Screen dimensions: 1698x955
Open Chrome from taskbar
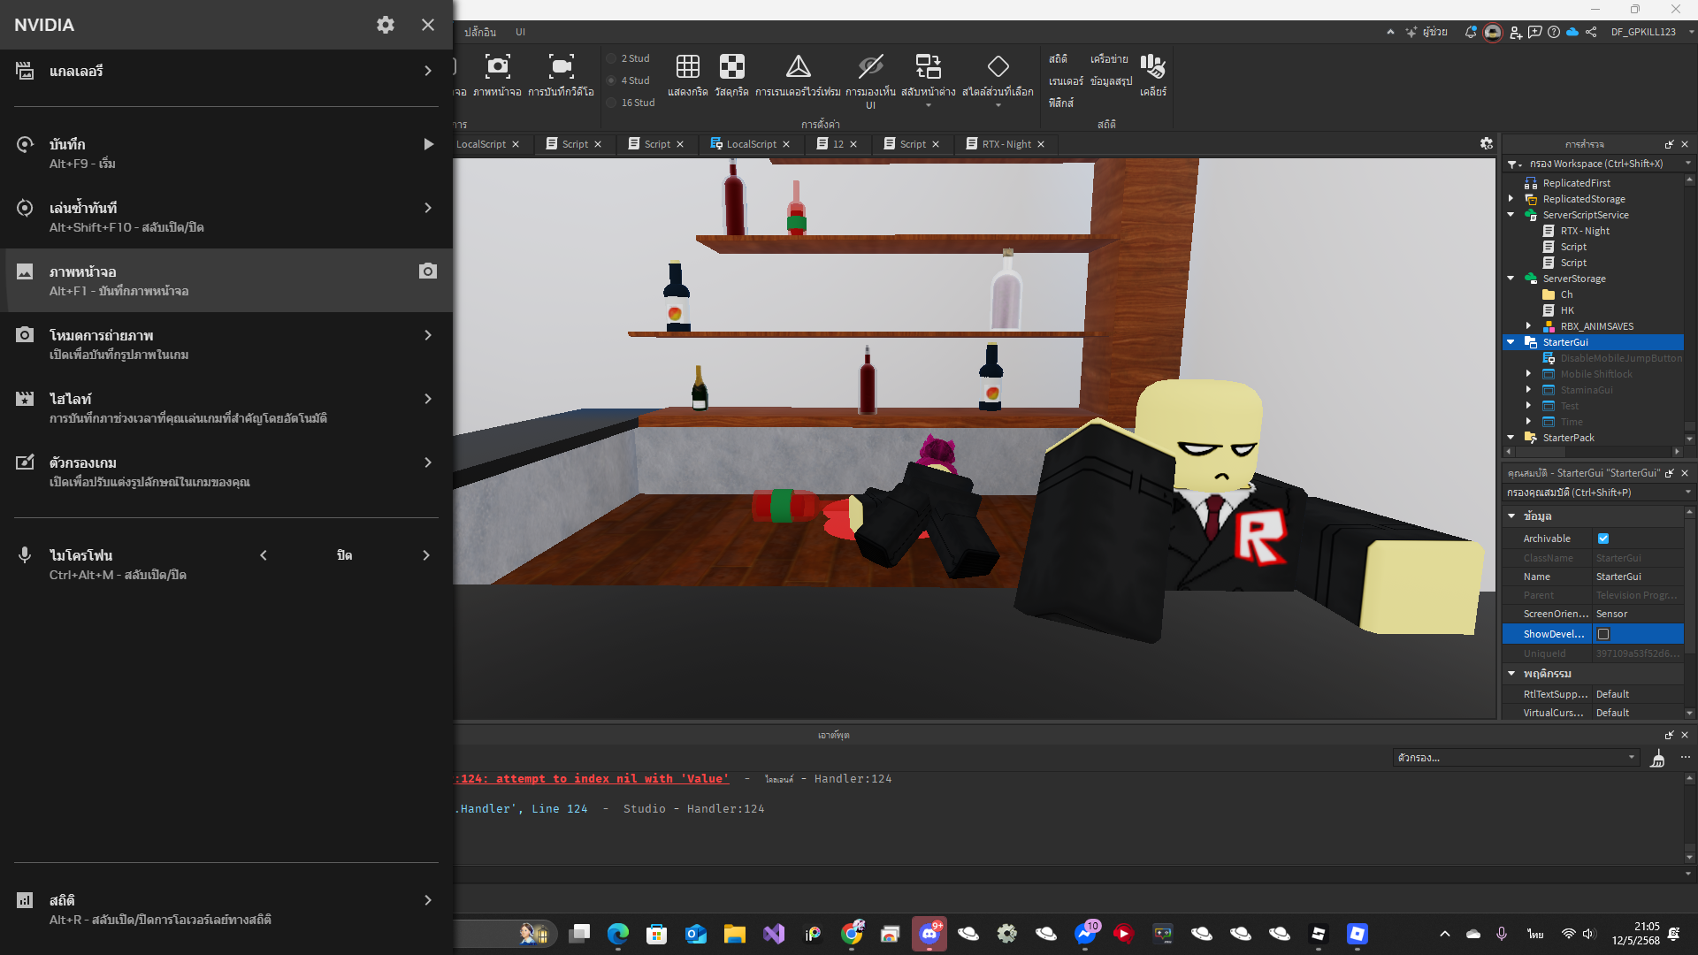click(852, 934)
